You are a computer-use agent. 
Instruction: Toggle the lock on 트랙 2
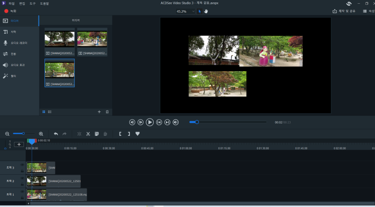click(x=22, y=184)
